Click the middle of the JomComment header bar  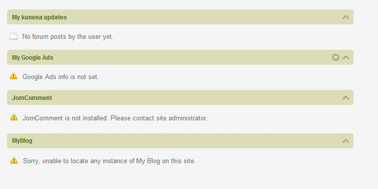pyautogui.click(x=180, y=97)
